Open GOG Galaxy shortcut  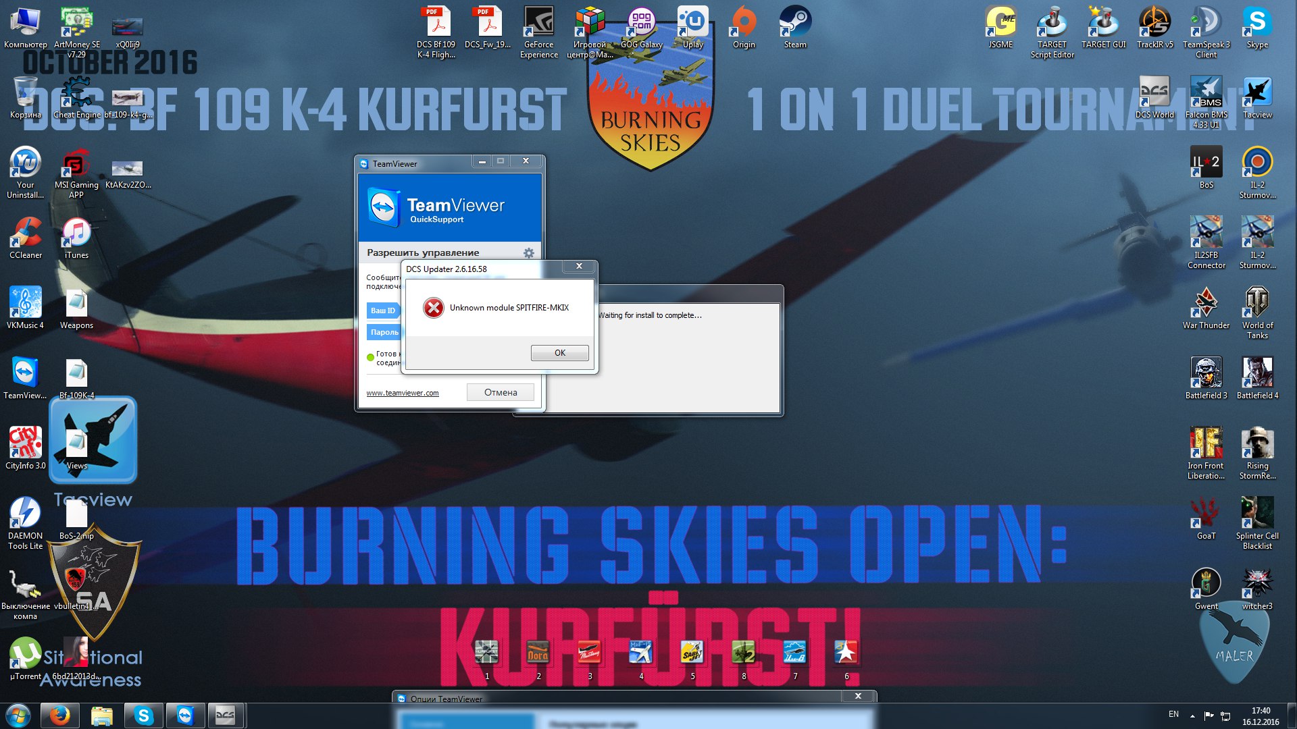[x=641, y=28]
